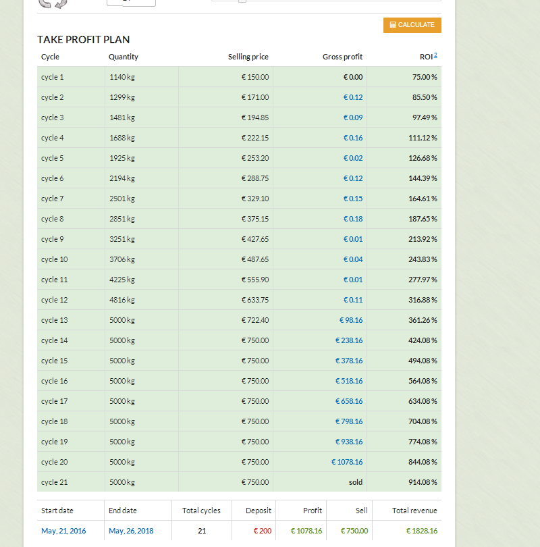Viewport: 540px width, 547px height.
Task: Click the 'Total revenue' summary header
Action: point(414,511)
